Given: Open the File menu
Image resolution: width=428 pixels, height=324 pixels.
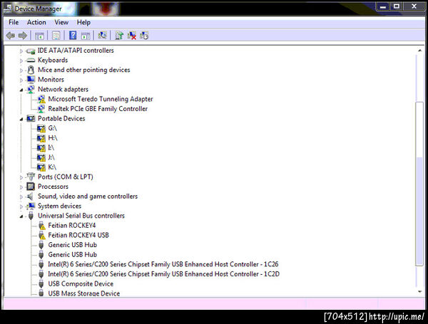Looking at the screenshot, I should tap(14, 22).
